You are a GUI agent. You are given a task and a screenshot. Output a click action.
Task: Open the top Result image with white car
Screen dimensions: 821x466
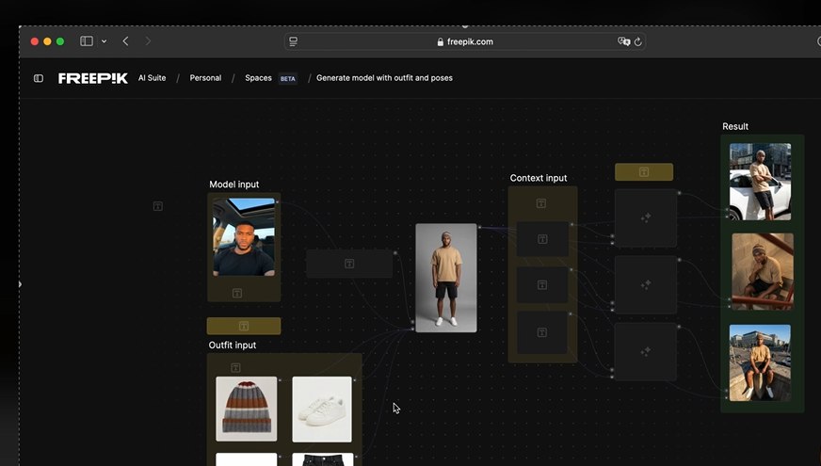[x=760, y=182]
